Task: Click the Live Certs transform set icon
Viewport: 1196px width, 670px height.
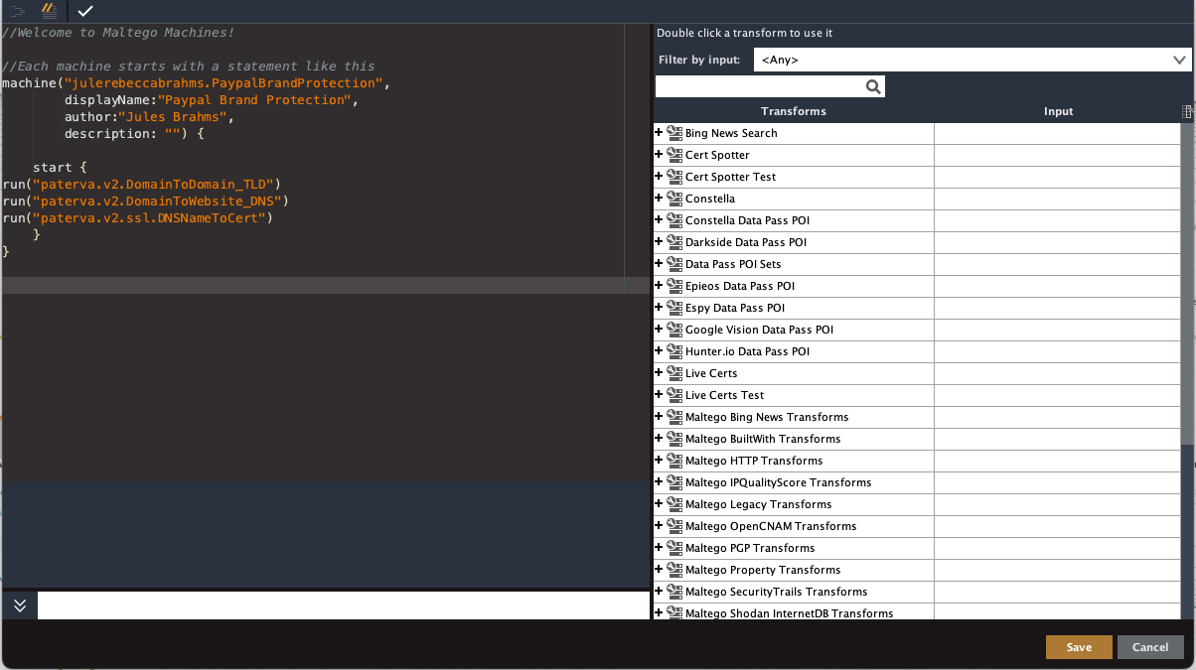Action: [674, 373]
